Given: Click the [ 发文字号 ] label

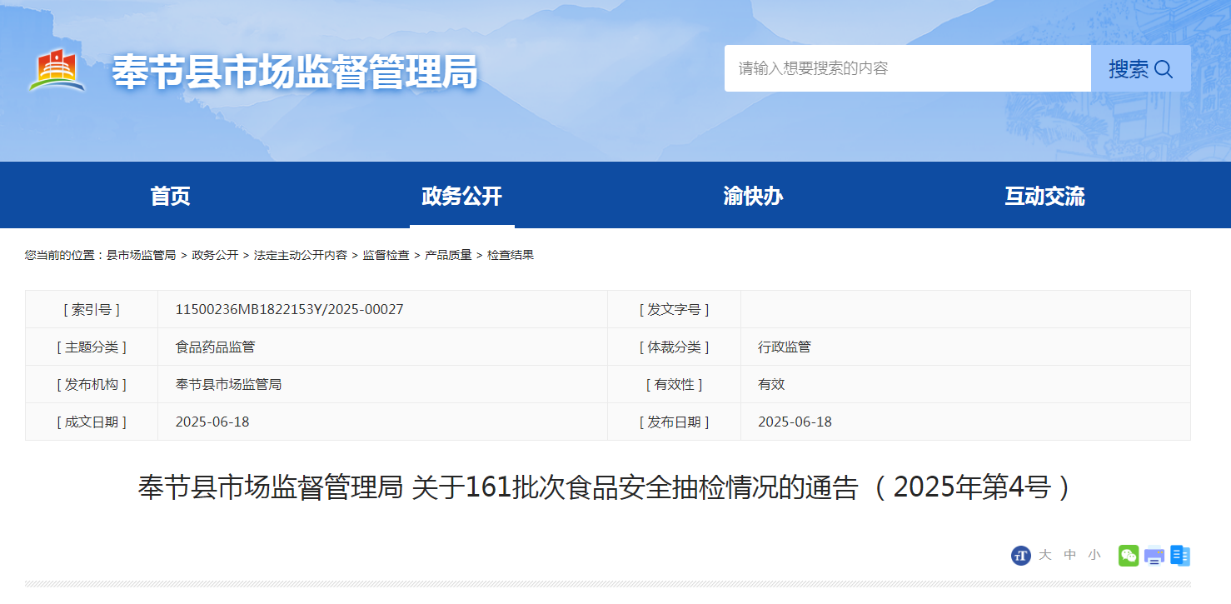Looking at the screenshot, I should (x=675, y=309).
